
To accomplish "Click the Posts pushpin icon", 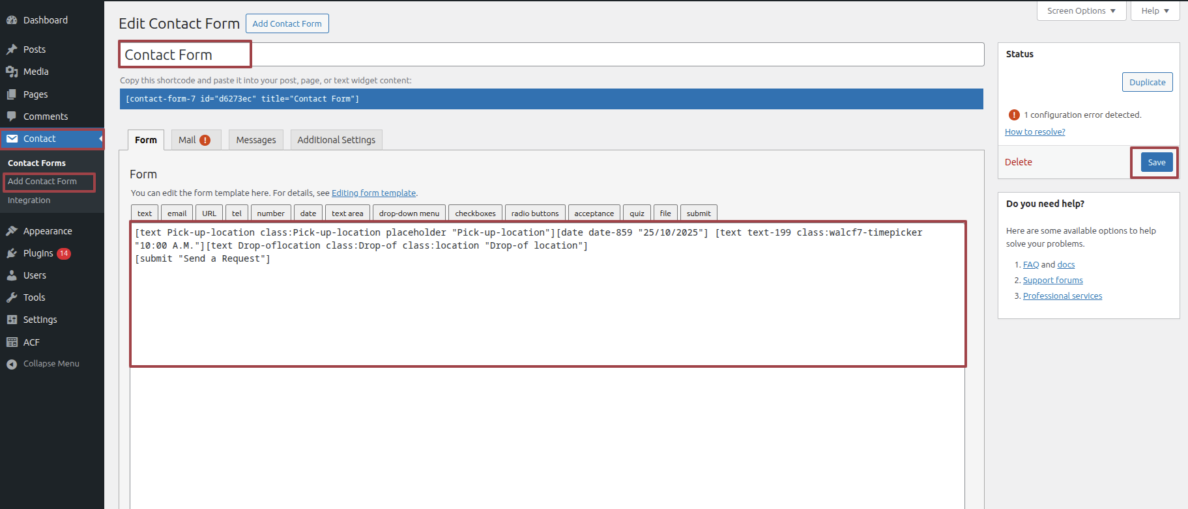I will pos(12,49).
